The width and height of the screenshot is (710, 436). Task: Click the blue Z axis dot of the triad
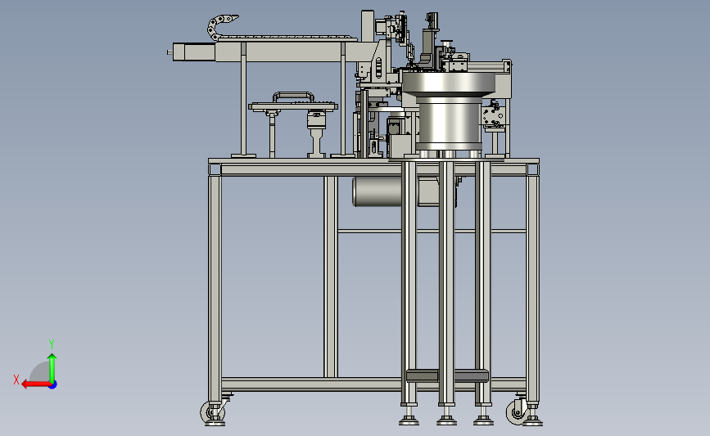[x=53, y=385]
